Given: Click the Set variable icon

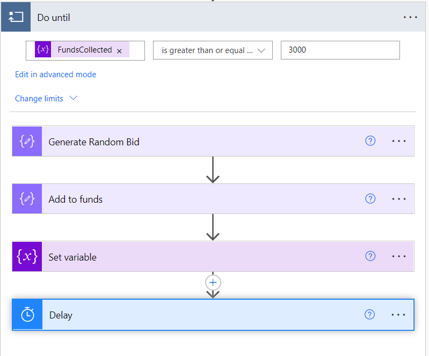Looking at the screenshot, I should (x=27, y=257).
